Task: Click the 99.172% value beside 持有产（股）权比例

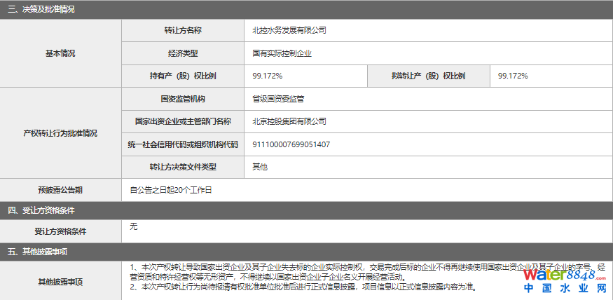Action: 268,76
